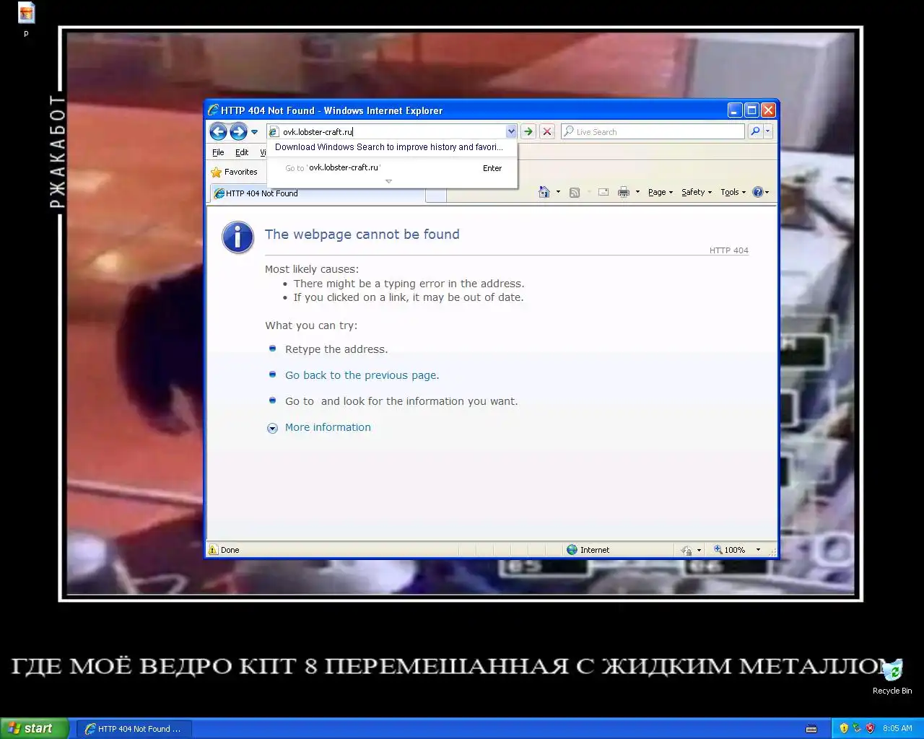Viewport: 924px width, 739px height.
Task: Click the Protected Mode status icon
Action: pos(687,550)
